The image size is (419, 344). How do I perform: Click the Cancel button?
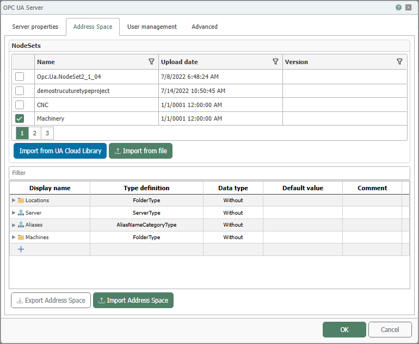[390, 329]
